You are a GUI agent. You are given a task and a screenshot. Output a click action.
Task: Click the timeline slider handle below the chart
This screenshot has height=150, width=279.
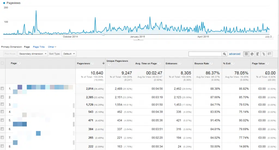[x=103, y=35]
